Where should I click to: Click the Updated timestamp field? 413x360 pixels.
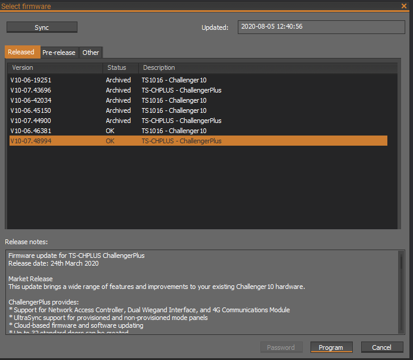coord(321,27)
